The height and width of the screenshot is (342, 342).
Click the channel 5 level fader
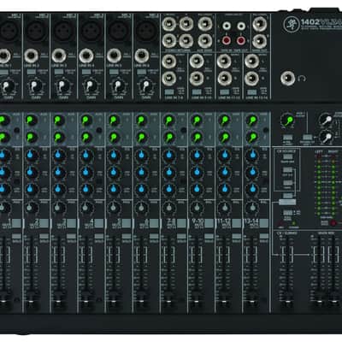115,302
